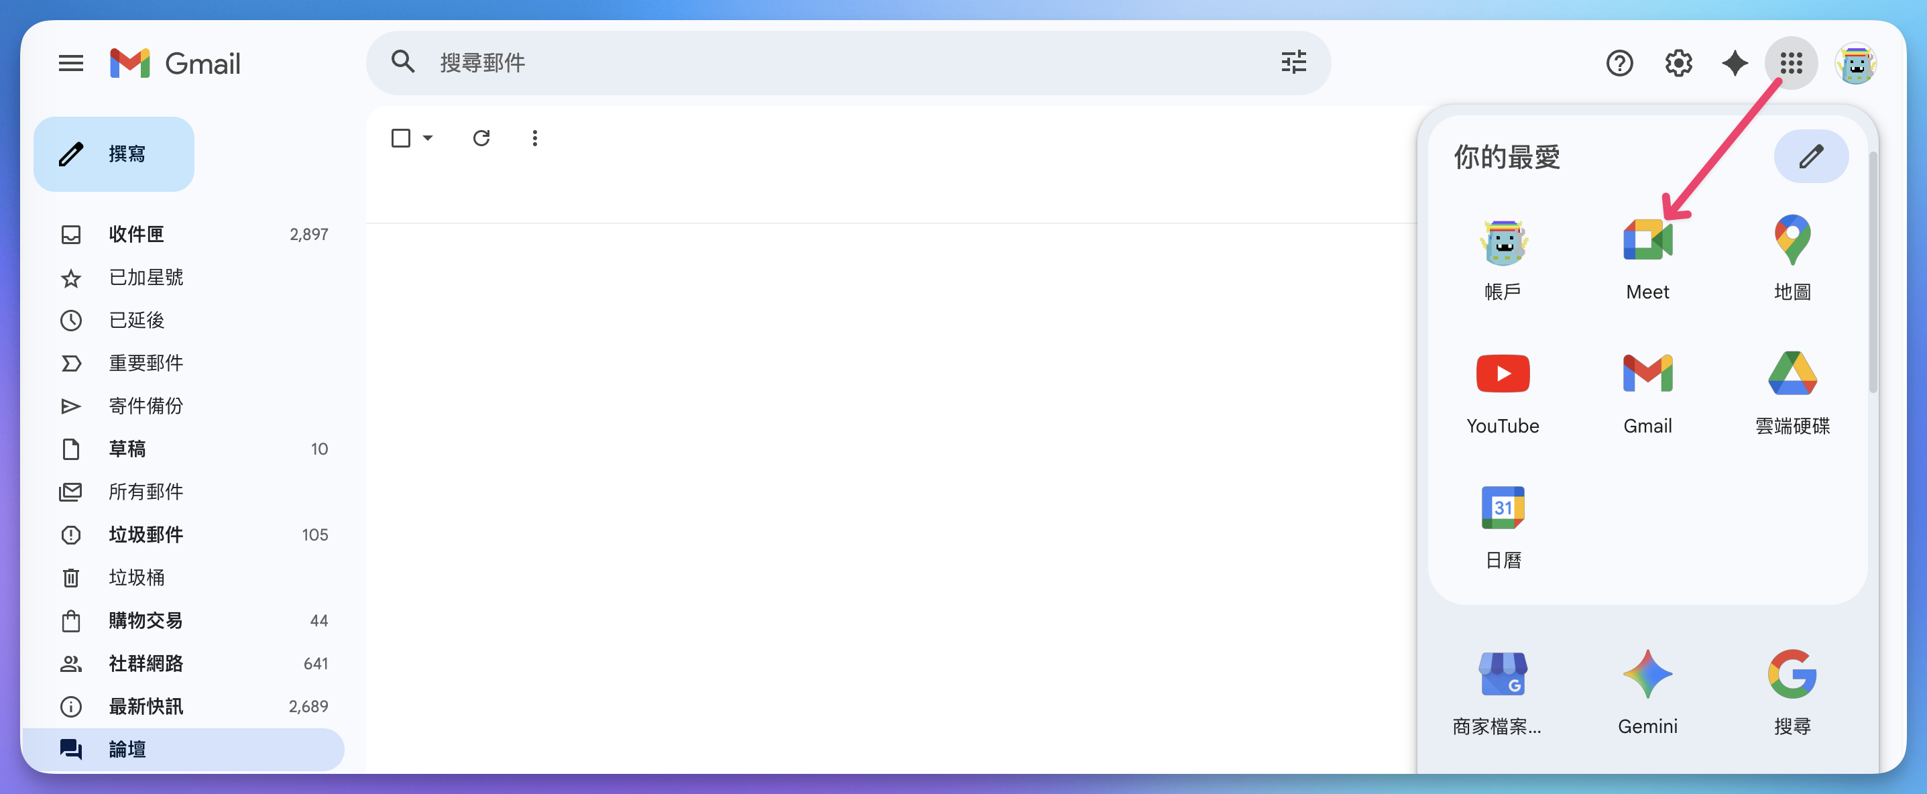The height and width of the screenshot is (794, 1927).
Task: Show search options filter button
Action: point(1293,62)
